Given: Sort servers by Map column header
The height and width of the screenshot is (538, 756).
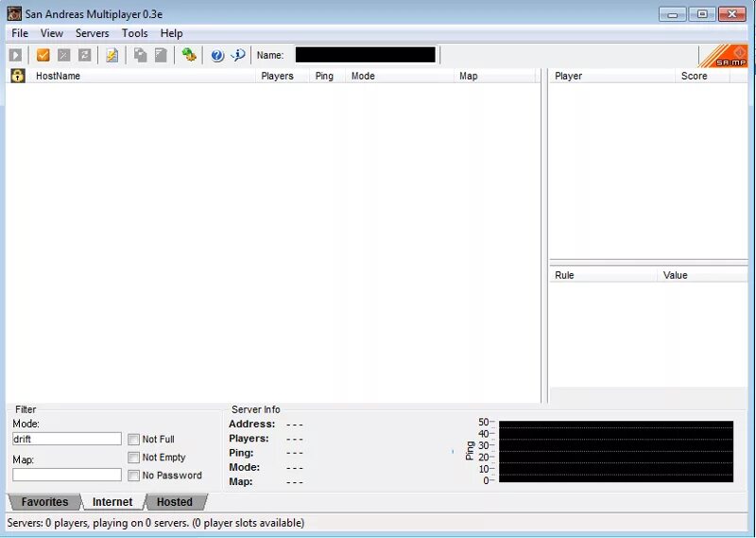Looking at the screenshot, I should point(494,76).
